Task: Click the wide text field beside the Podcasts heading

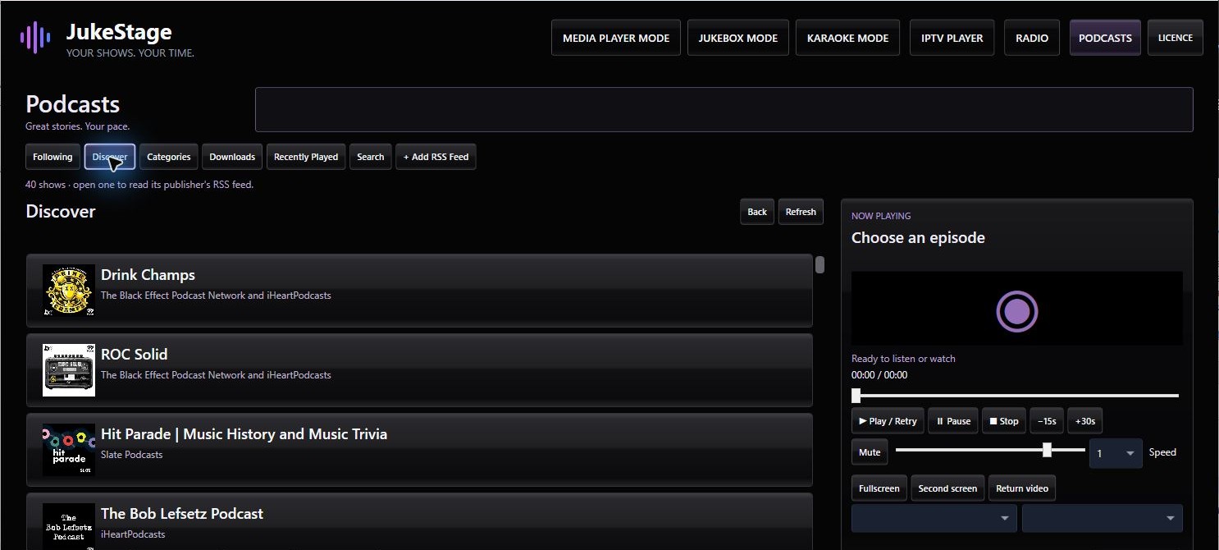Action: pos(724,109)
